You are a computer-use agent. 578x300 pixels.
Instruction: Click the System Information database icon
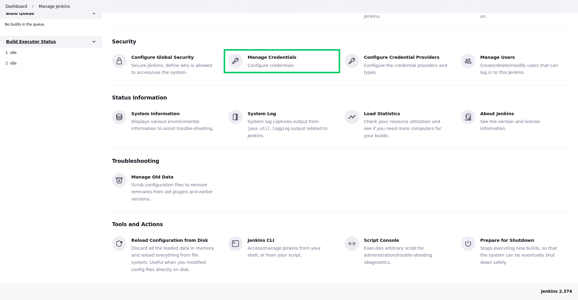tap(119, 117)
